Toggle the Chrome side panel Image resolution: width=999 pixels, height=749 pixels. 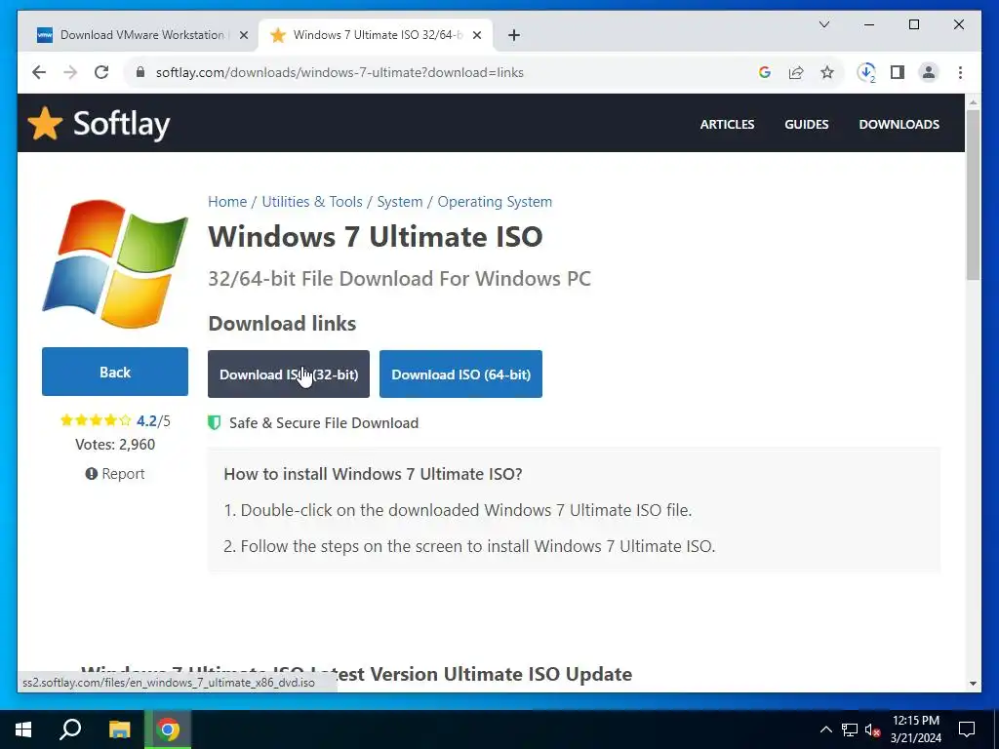pyautogui.click(x=898, y=72)
